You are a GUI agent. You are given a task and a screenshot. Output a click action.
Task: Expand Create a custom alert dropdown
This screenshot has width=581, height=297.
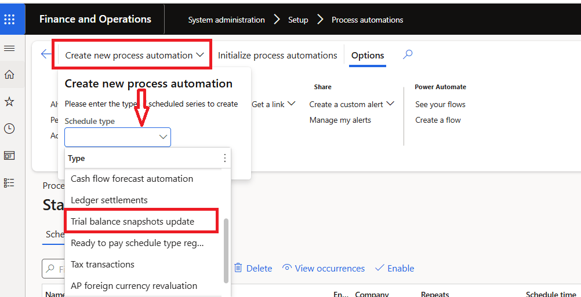tap(351, 104)
